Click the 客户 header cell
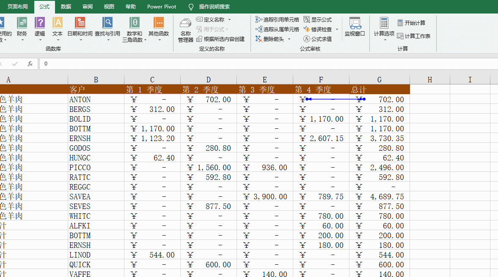This screenshot has width=498, height=277. pyautogui.click(x=96, y=90)
